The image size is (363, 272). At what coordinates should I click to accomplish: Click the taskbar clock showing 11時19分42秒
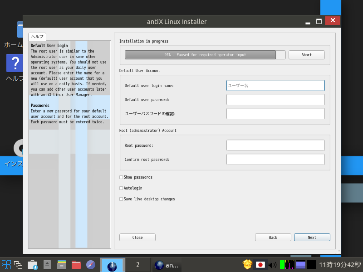coord(340,265)
